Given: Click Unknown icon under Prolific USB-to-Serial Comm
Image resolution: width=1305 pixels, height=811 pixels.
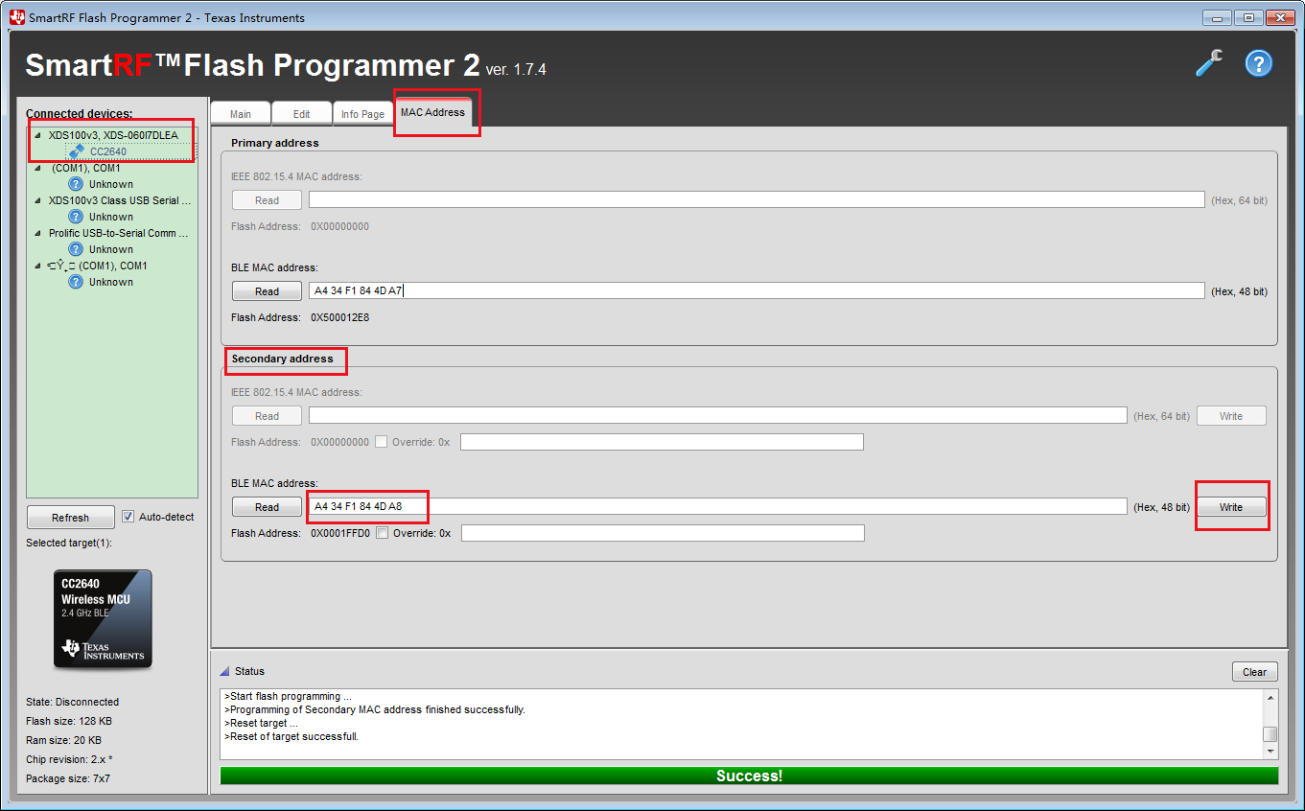Looking at the screenshot, I should pyautogui.click(x=77, y=249).
